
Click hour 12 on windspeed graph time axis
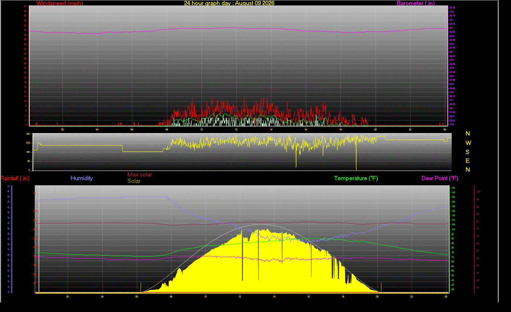236,129
